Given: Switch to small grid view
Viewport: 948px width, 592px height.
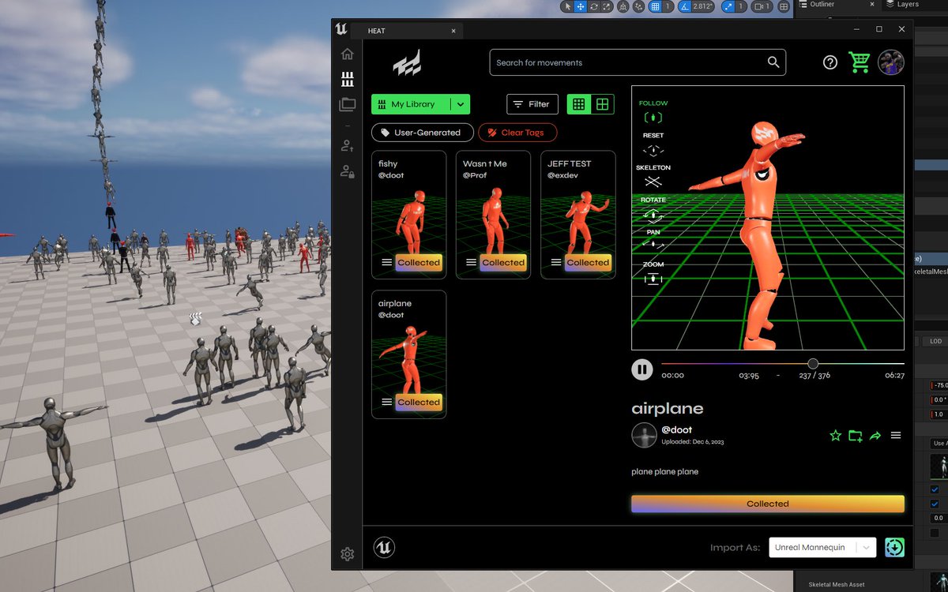Looking at the screenshot, I should [579, 104].
